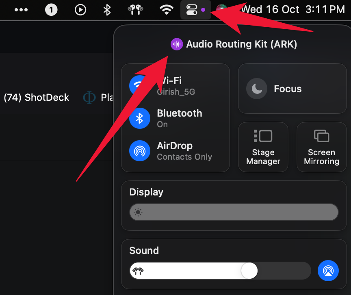Click the Bluetooth icon in the menu bar
Viewport: 351px width, 295px height.
tap(107, 10)
